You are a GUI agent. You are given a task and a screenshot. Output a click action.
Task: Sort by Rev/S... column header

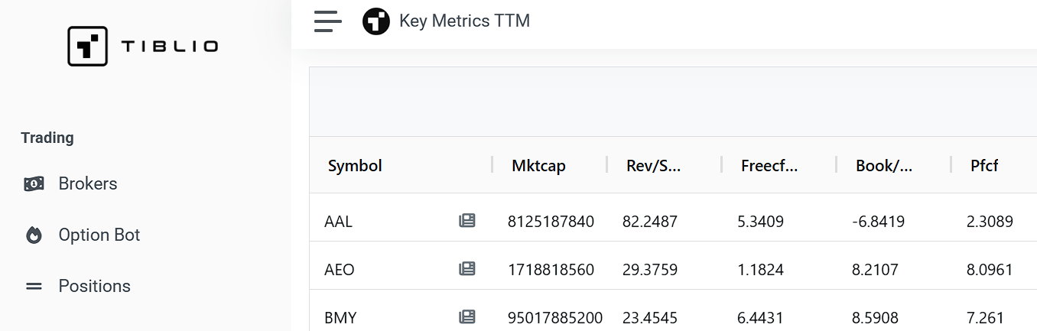point(654,166)
